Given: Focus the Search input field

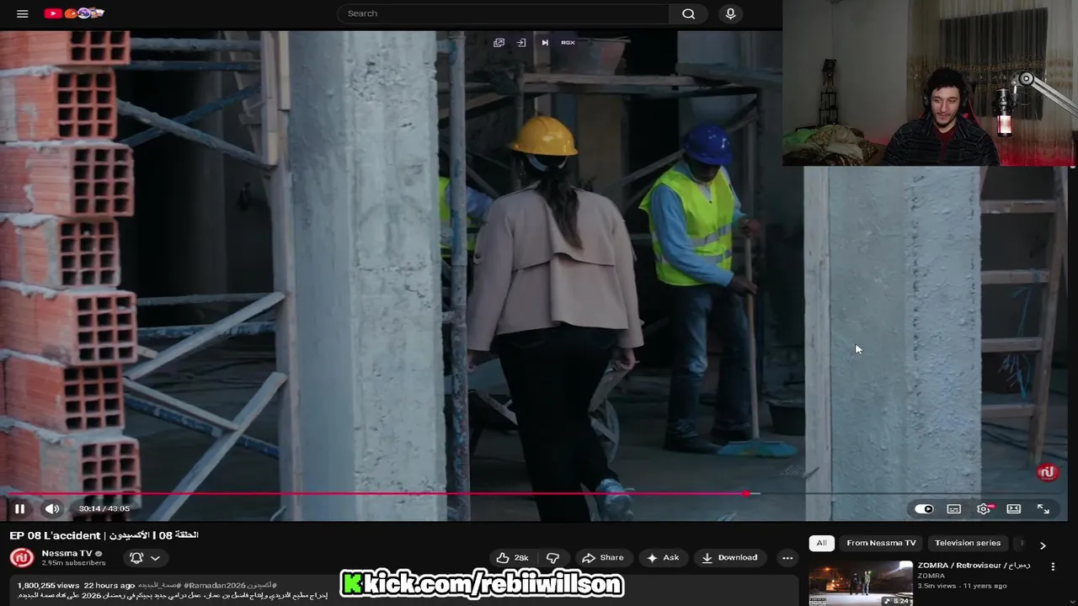Looking at the screenshot, I should click(x=504, y=13).
